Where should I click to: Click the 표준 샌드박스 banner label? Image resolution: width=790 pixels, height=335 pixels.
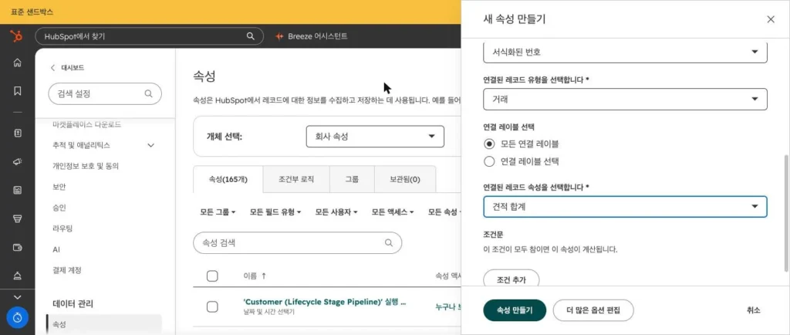[x=32, y=12]
